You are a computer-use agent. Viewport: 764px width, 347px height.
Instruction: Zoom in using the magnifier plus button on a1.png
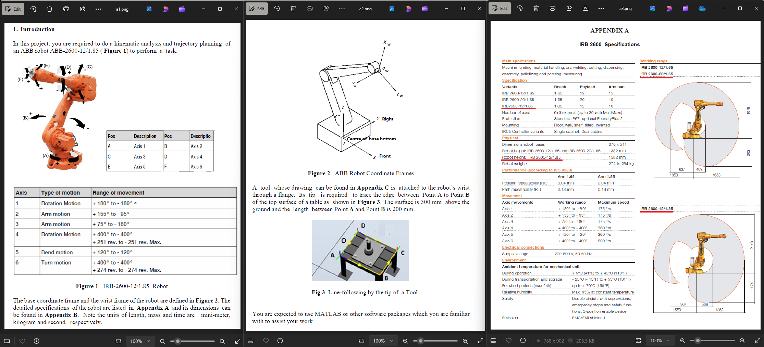coord(222,341)
